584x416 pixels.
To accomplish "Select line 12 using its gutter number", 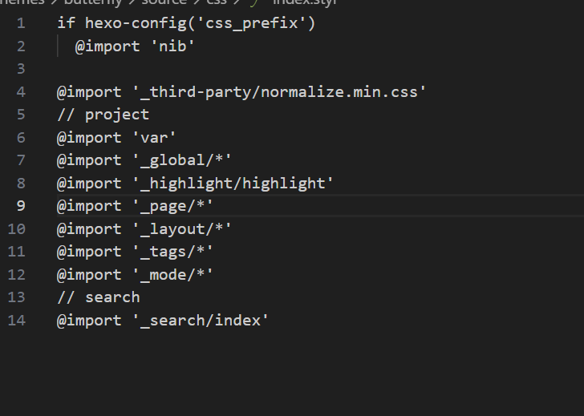I will 16,274.
